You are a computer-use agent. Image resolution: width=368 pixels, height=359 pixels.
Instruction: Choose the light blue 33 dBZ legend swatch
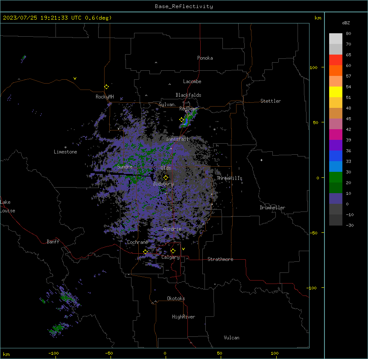click(336, 166)
